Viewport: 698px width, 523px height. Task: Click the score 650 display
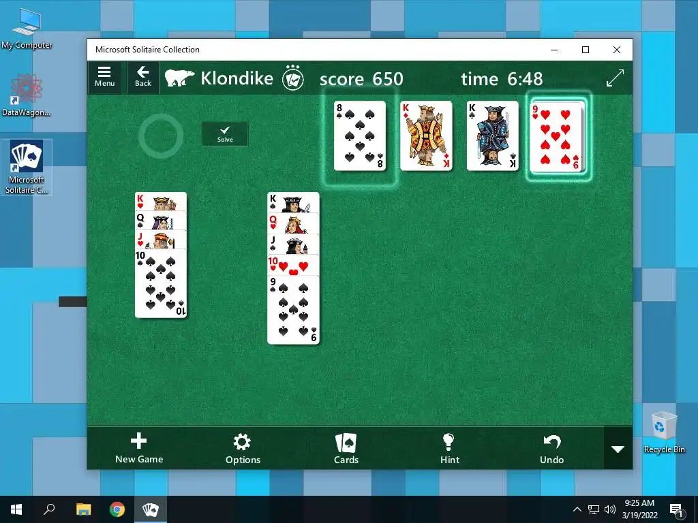[361, 79]
